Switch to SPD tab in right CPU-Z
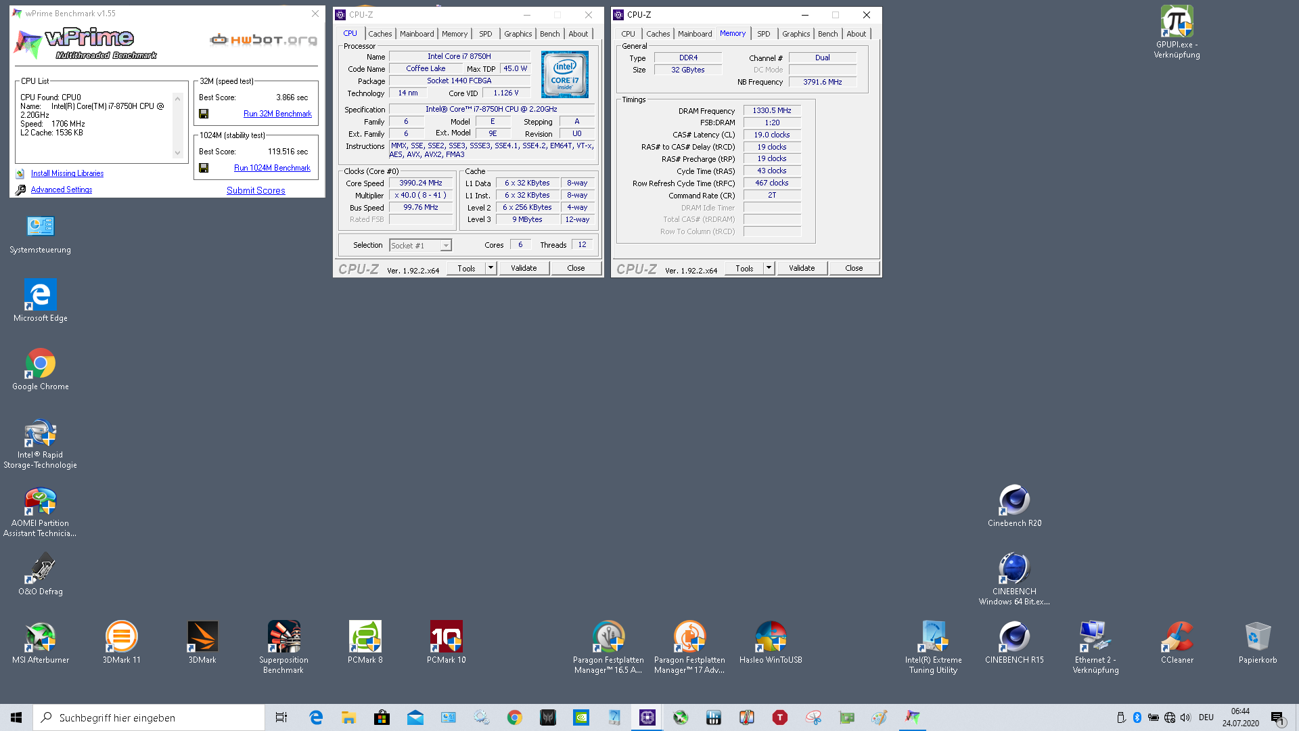 click(764, 34)
